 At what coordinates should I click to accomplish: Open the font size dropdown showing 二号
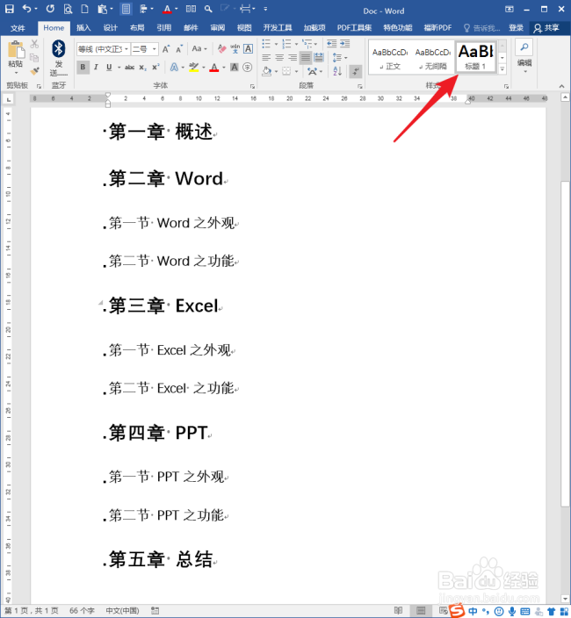point(155,49)
